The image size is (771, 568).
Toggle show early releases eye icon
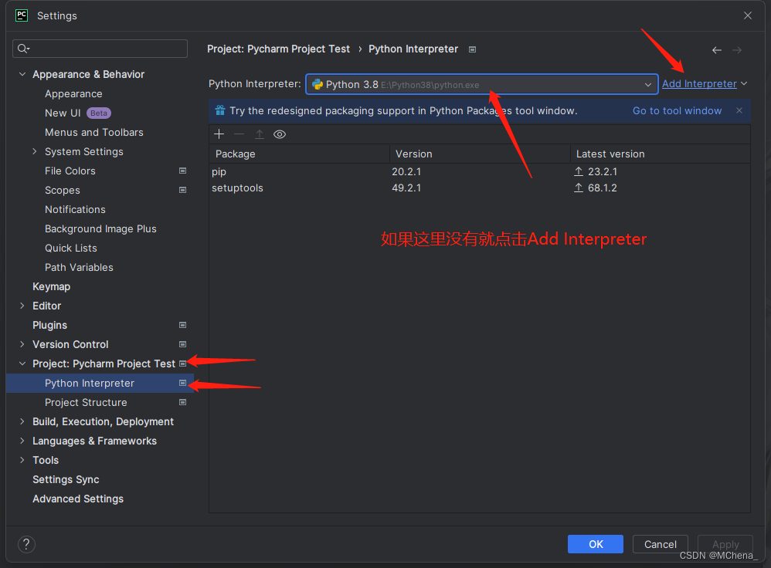(x=280, y=134)
